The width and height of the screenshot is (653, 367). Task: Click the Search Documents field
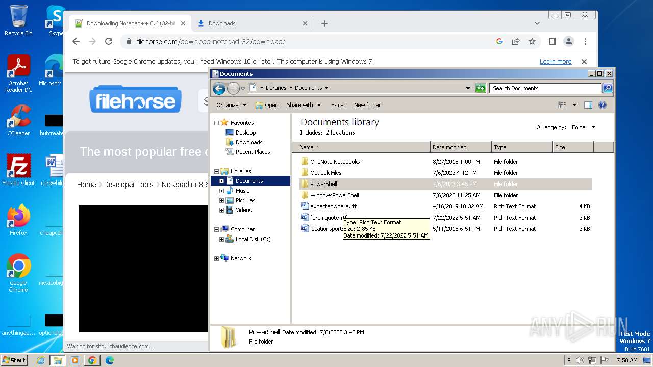pyautogui.click(x=545, y=88)
